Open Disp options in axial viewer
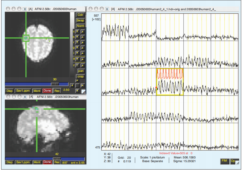This screenshot has width=242, height=170. 9,91
